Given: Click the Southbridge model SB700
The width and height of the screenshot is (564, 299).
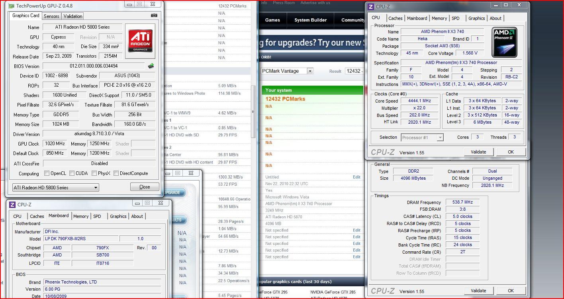Looking at the screenshot, I should [102, 255].
